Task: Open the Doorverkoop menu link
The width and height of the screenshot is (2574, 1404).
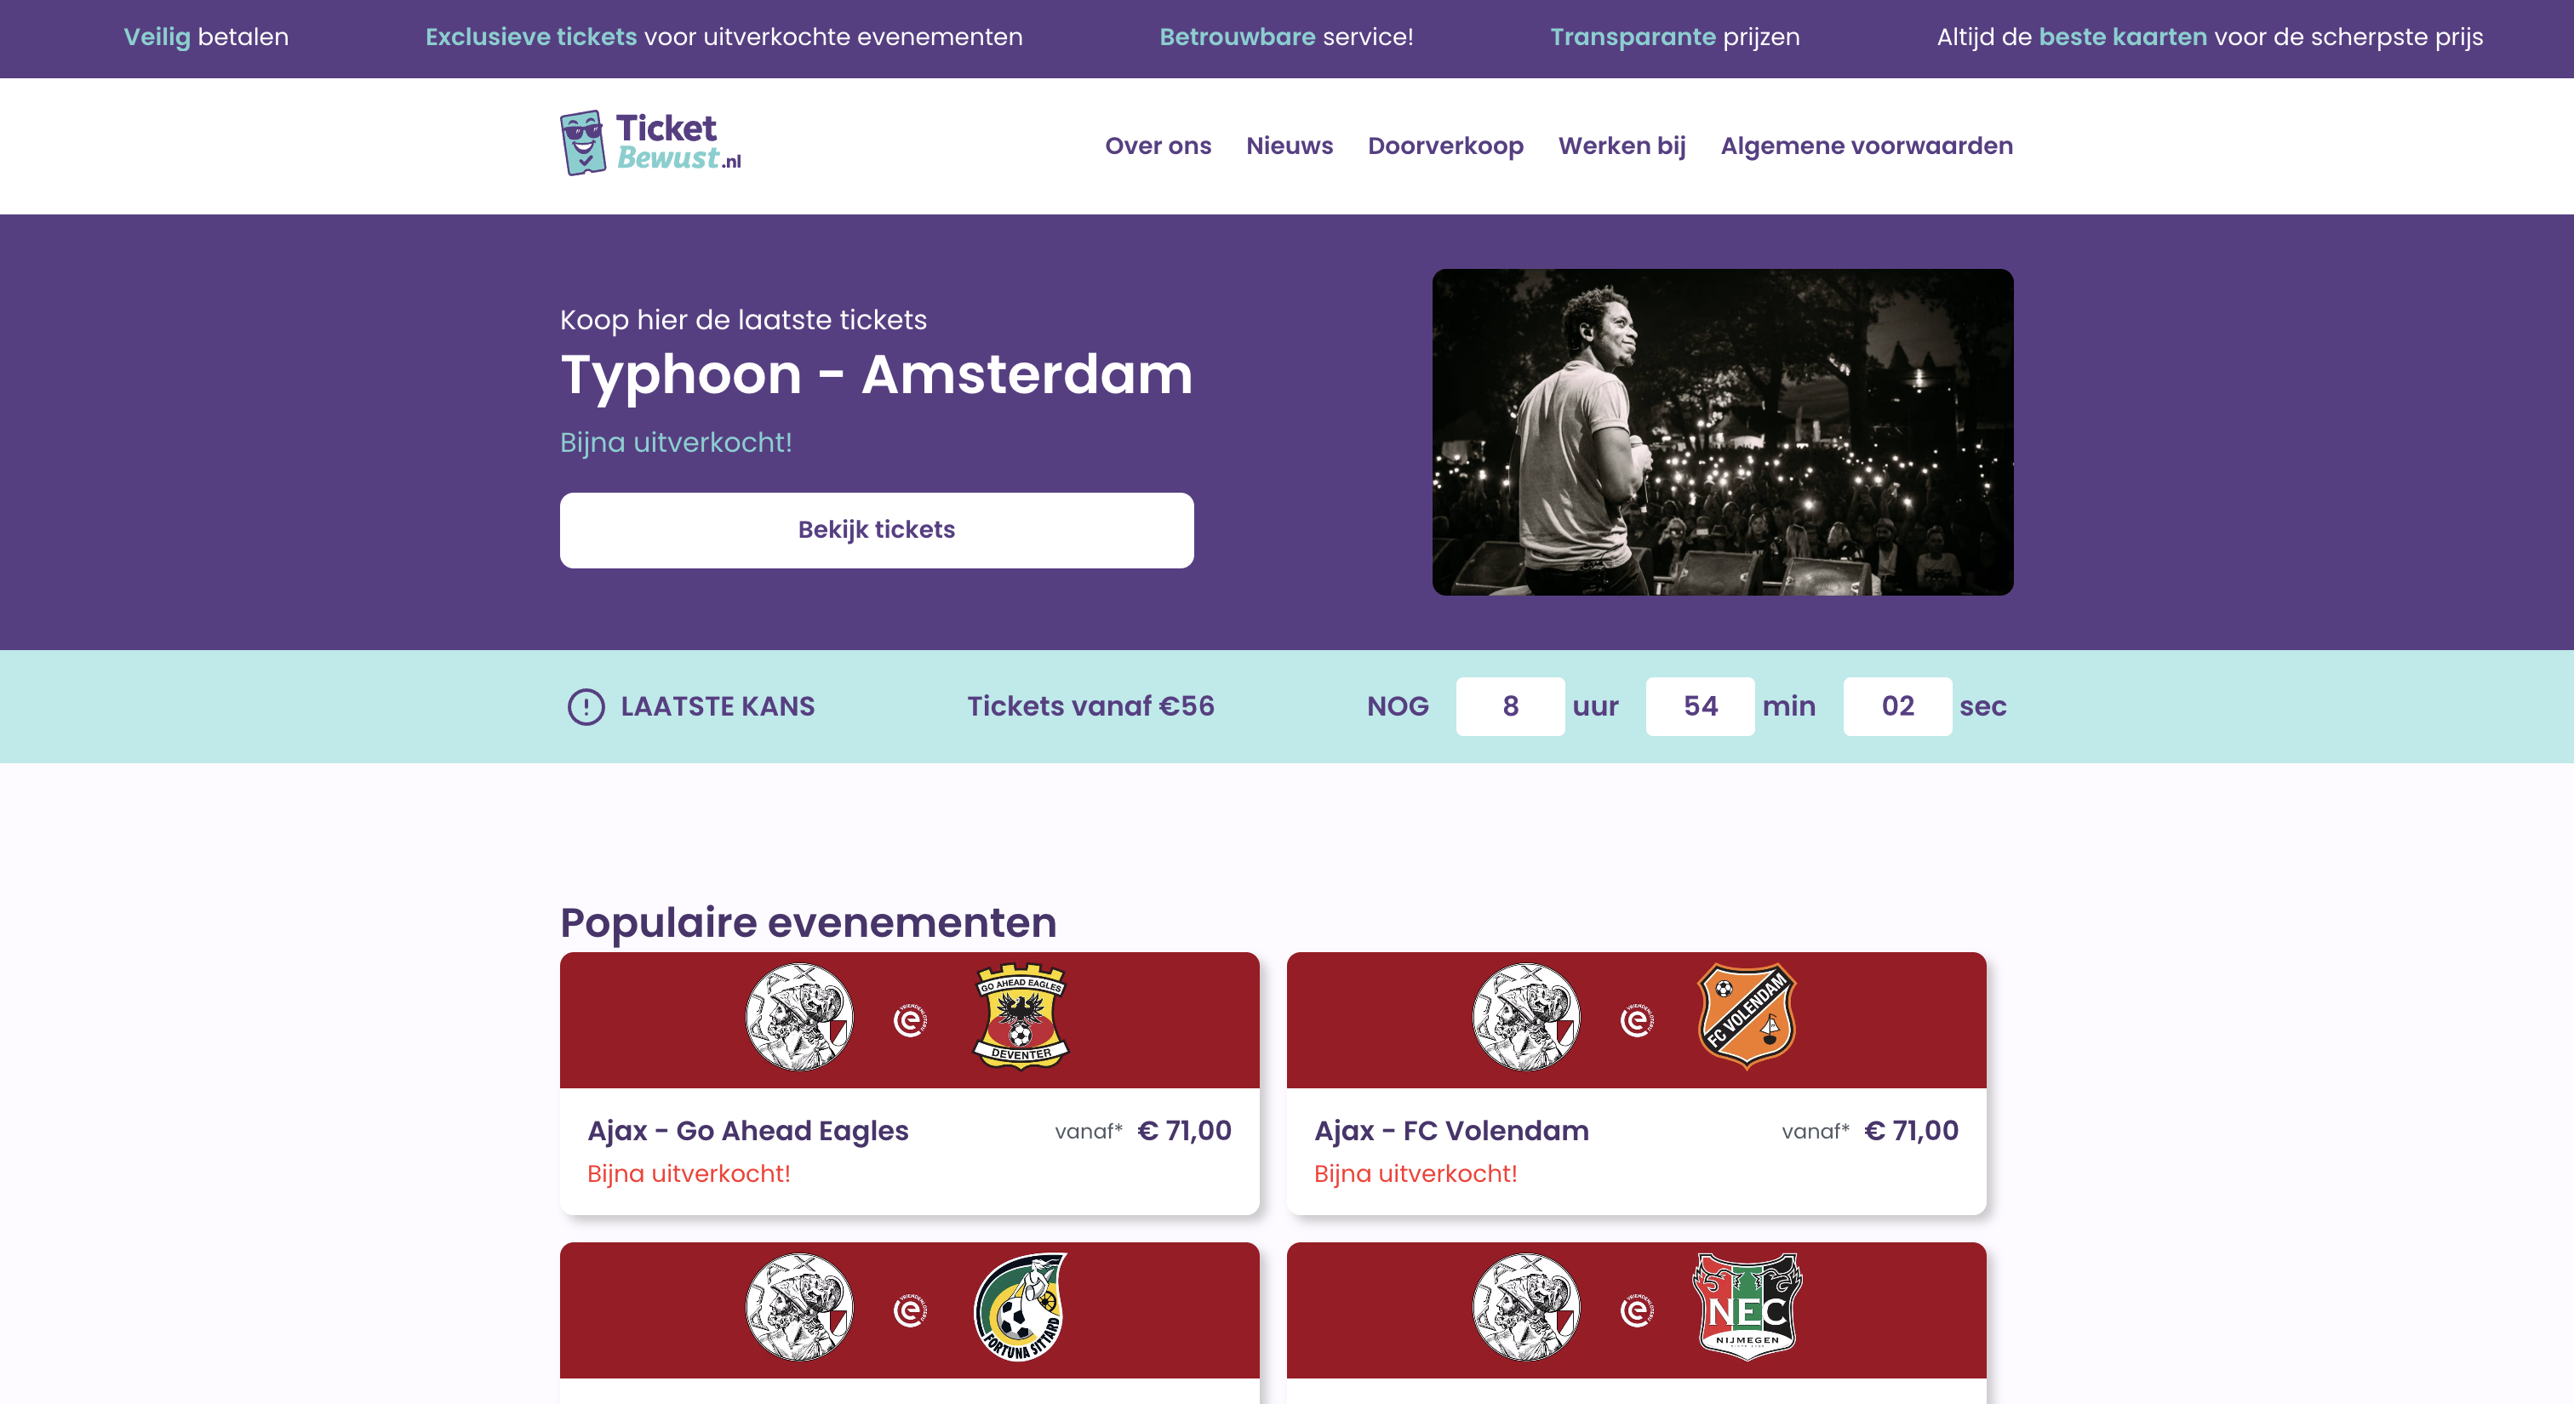Action: tap(1444, 146)
